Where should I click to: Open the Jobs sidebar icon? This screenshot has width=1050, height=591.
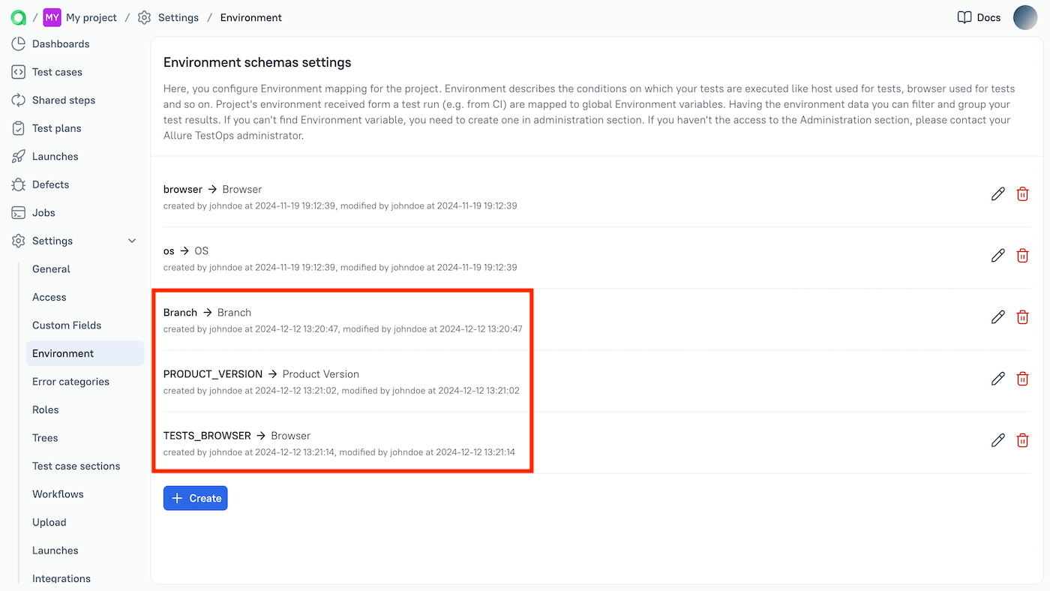(18, 212)
